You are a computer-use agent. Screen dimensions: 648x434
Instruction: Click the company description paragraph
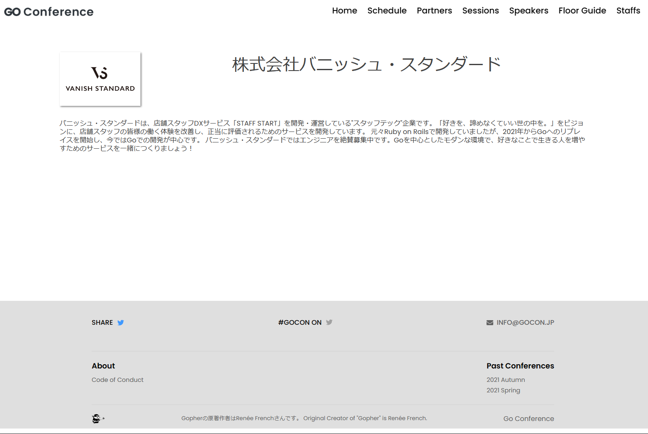tap(322, 136)
